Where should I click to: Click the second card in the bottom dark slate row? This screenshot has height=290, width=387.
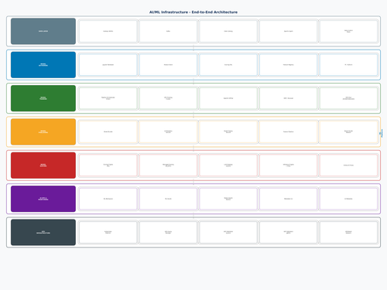tap(168, 232)
